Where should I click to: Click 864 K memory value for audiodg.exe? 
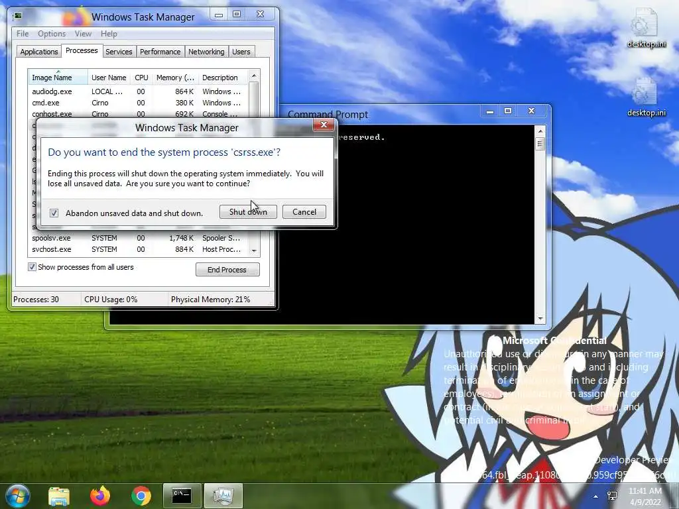coord(184,91)
